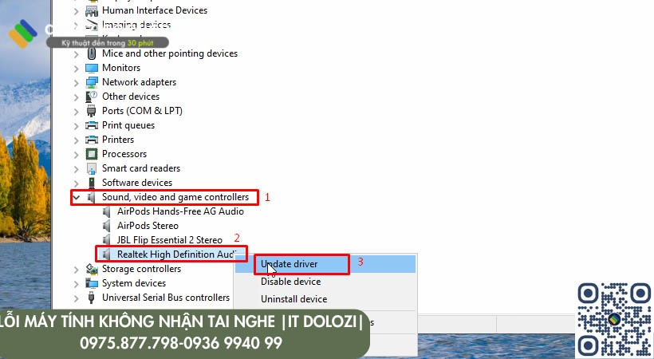This screenshot has width=654, height=359.
Task: Click the JBL Flip Essential 2 Stereo speaker icon
Action: [107, 240]
